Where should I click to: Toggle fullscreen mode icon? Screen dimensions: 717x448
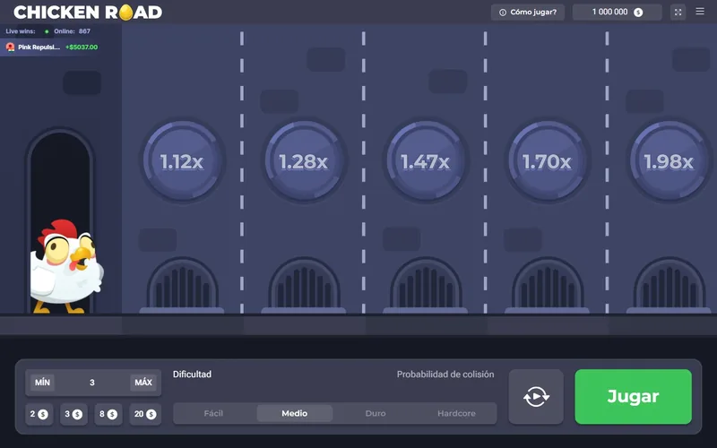click(678, 13)
